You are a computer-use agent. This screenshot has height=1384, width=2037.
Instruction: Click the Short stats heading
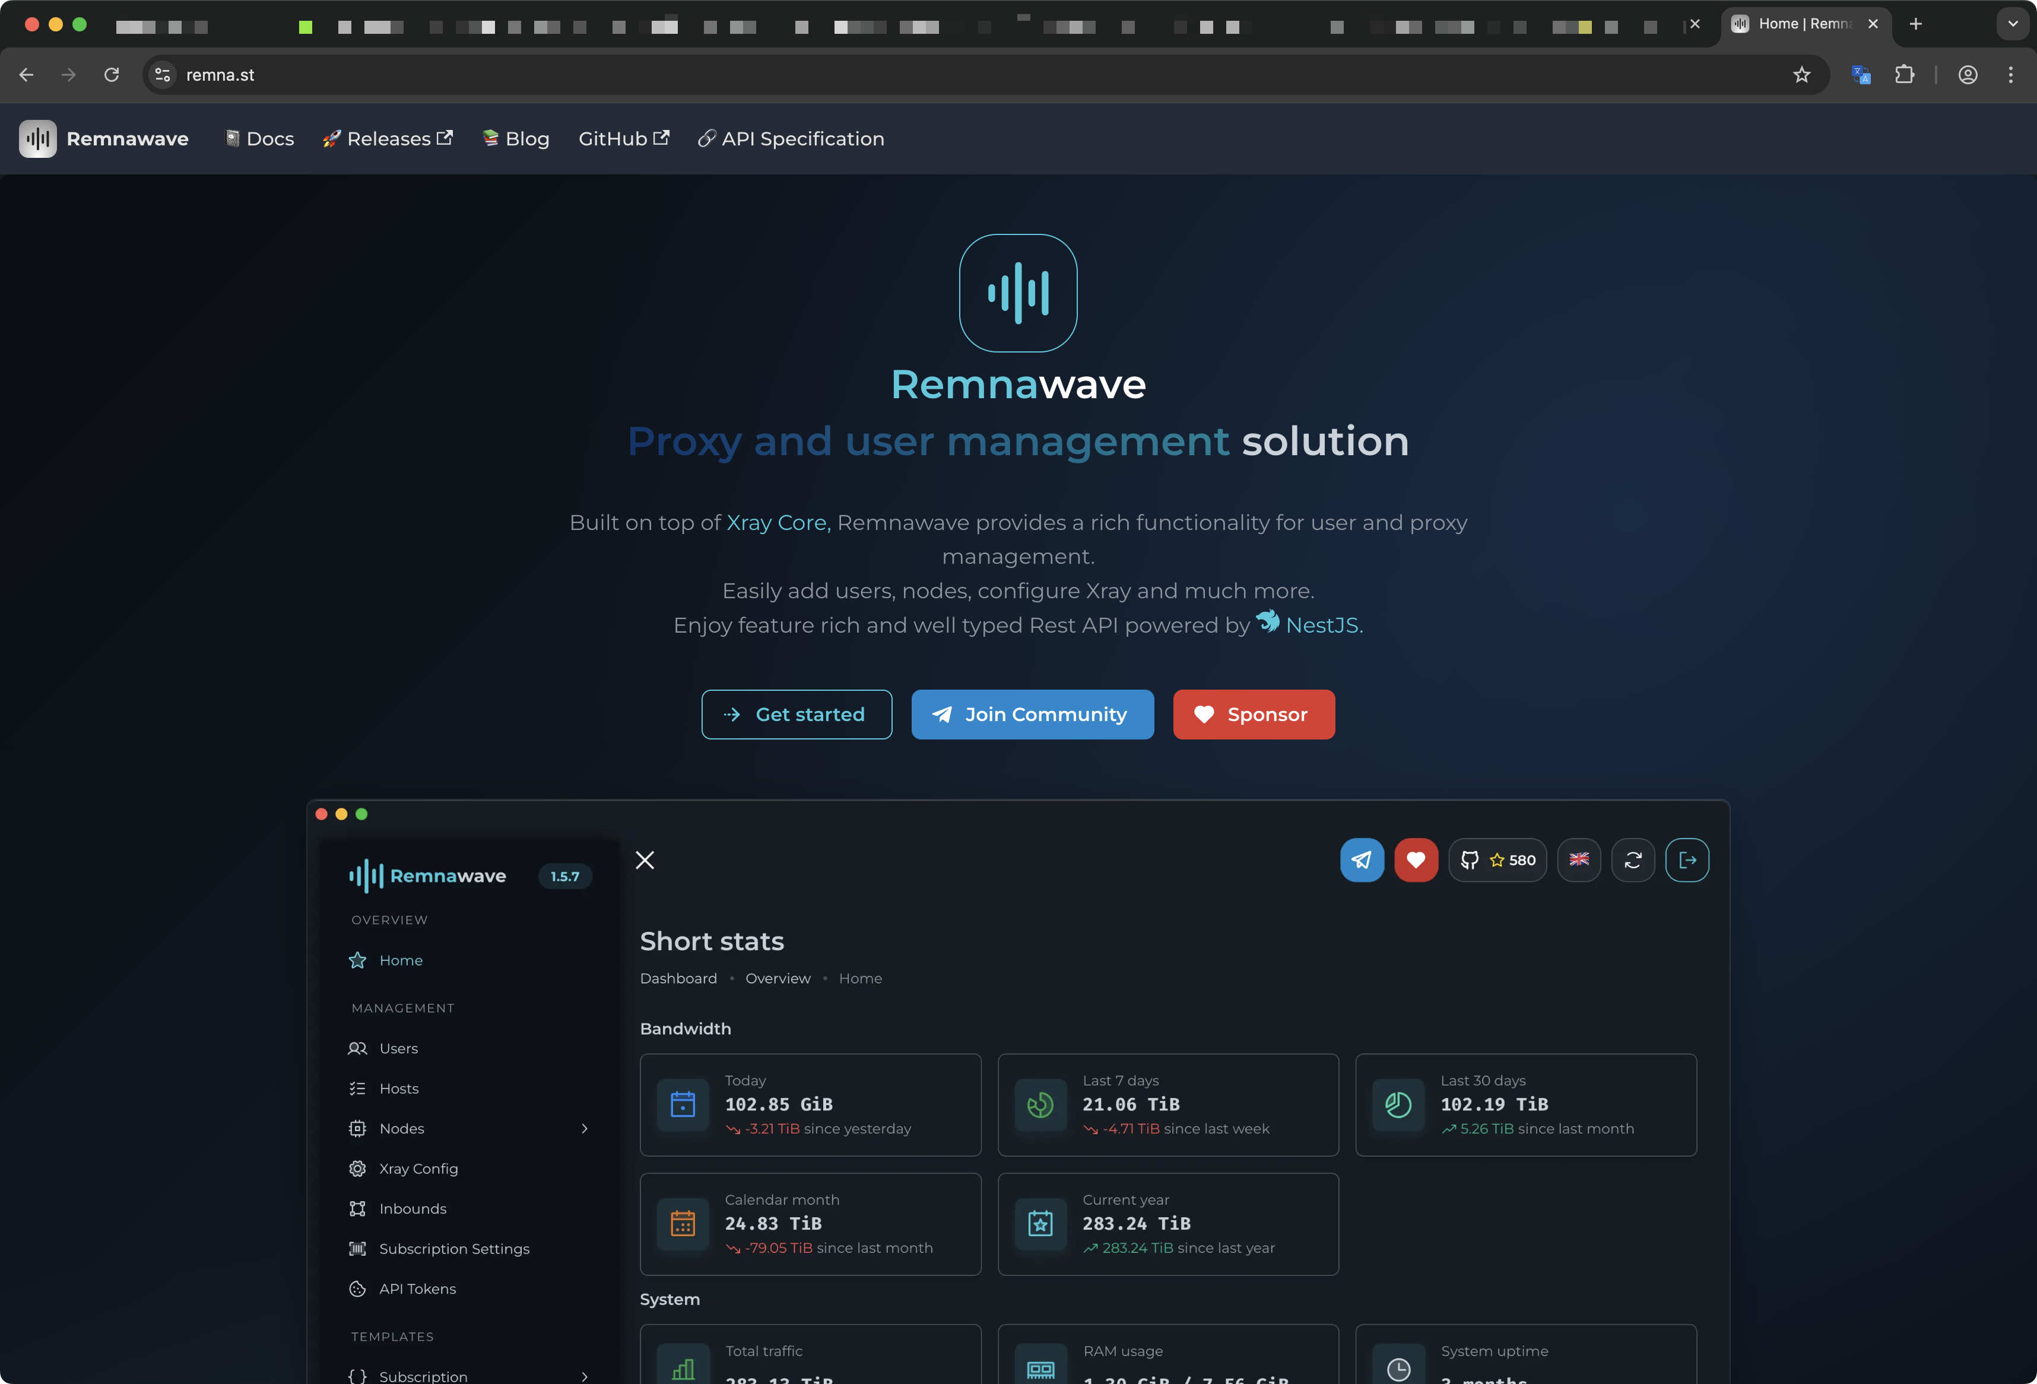click(712, 941)
